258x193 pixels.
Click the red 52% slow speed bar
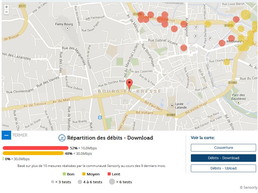36,148
